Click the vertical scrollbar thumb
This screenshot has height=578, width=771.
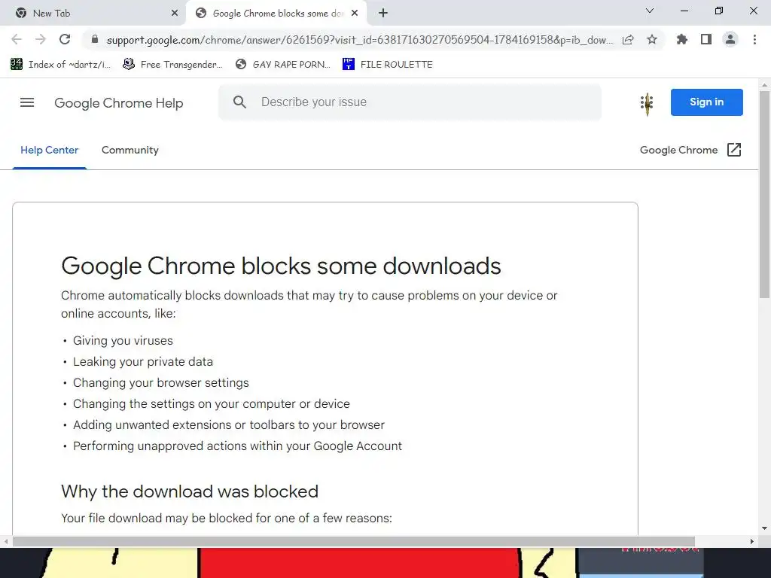(764, 194)
